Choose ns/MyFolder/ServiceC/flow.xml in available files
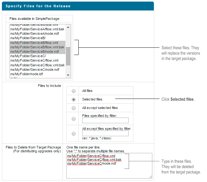The width and height of the screenshot is (207, 182). click(x=34, y=60)
